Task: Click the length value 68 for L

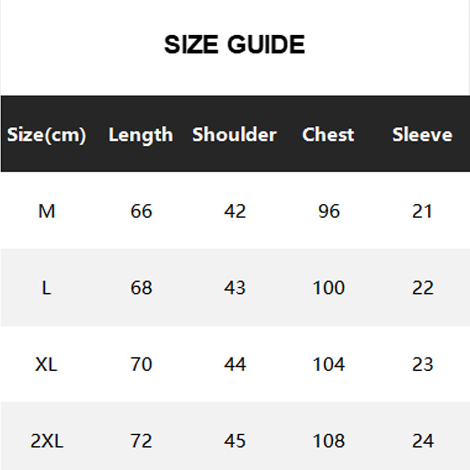Action: tap(141, 288)
